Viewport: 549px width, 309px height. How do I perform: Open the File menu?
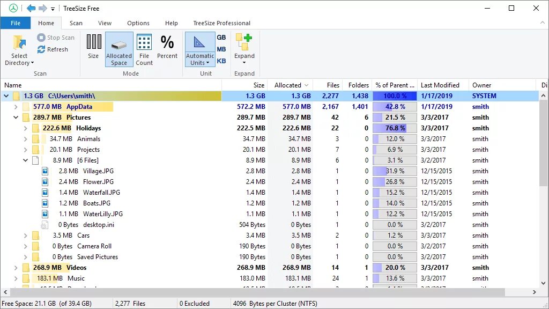16,23
